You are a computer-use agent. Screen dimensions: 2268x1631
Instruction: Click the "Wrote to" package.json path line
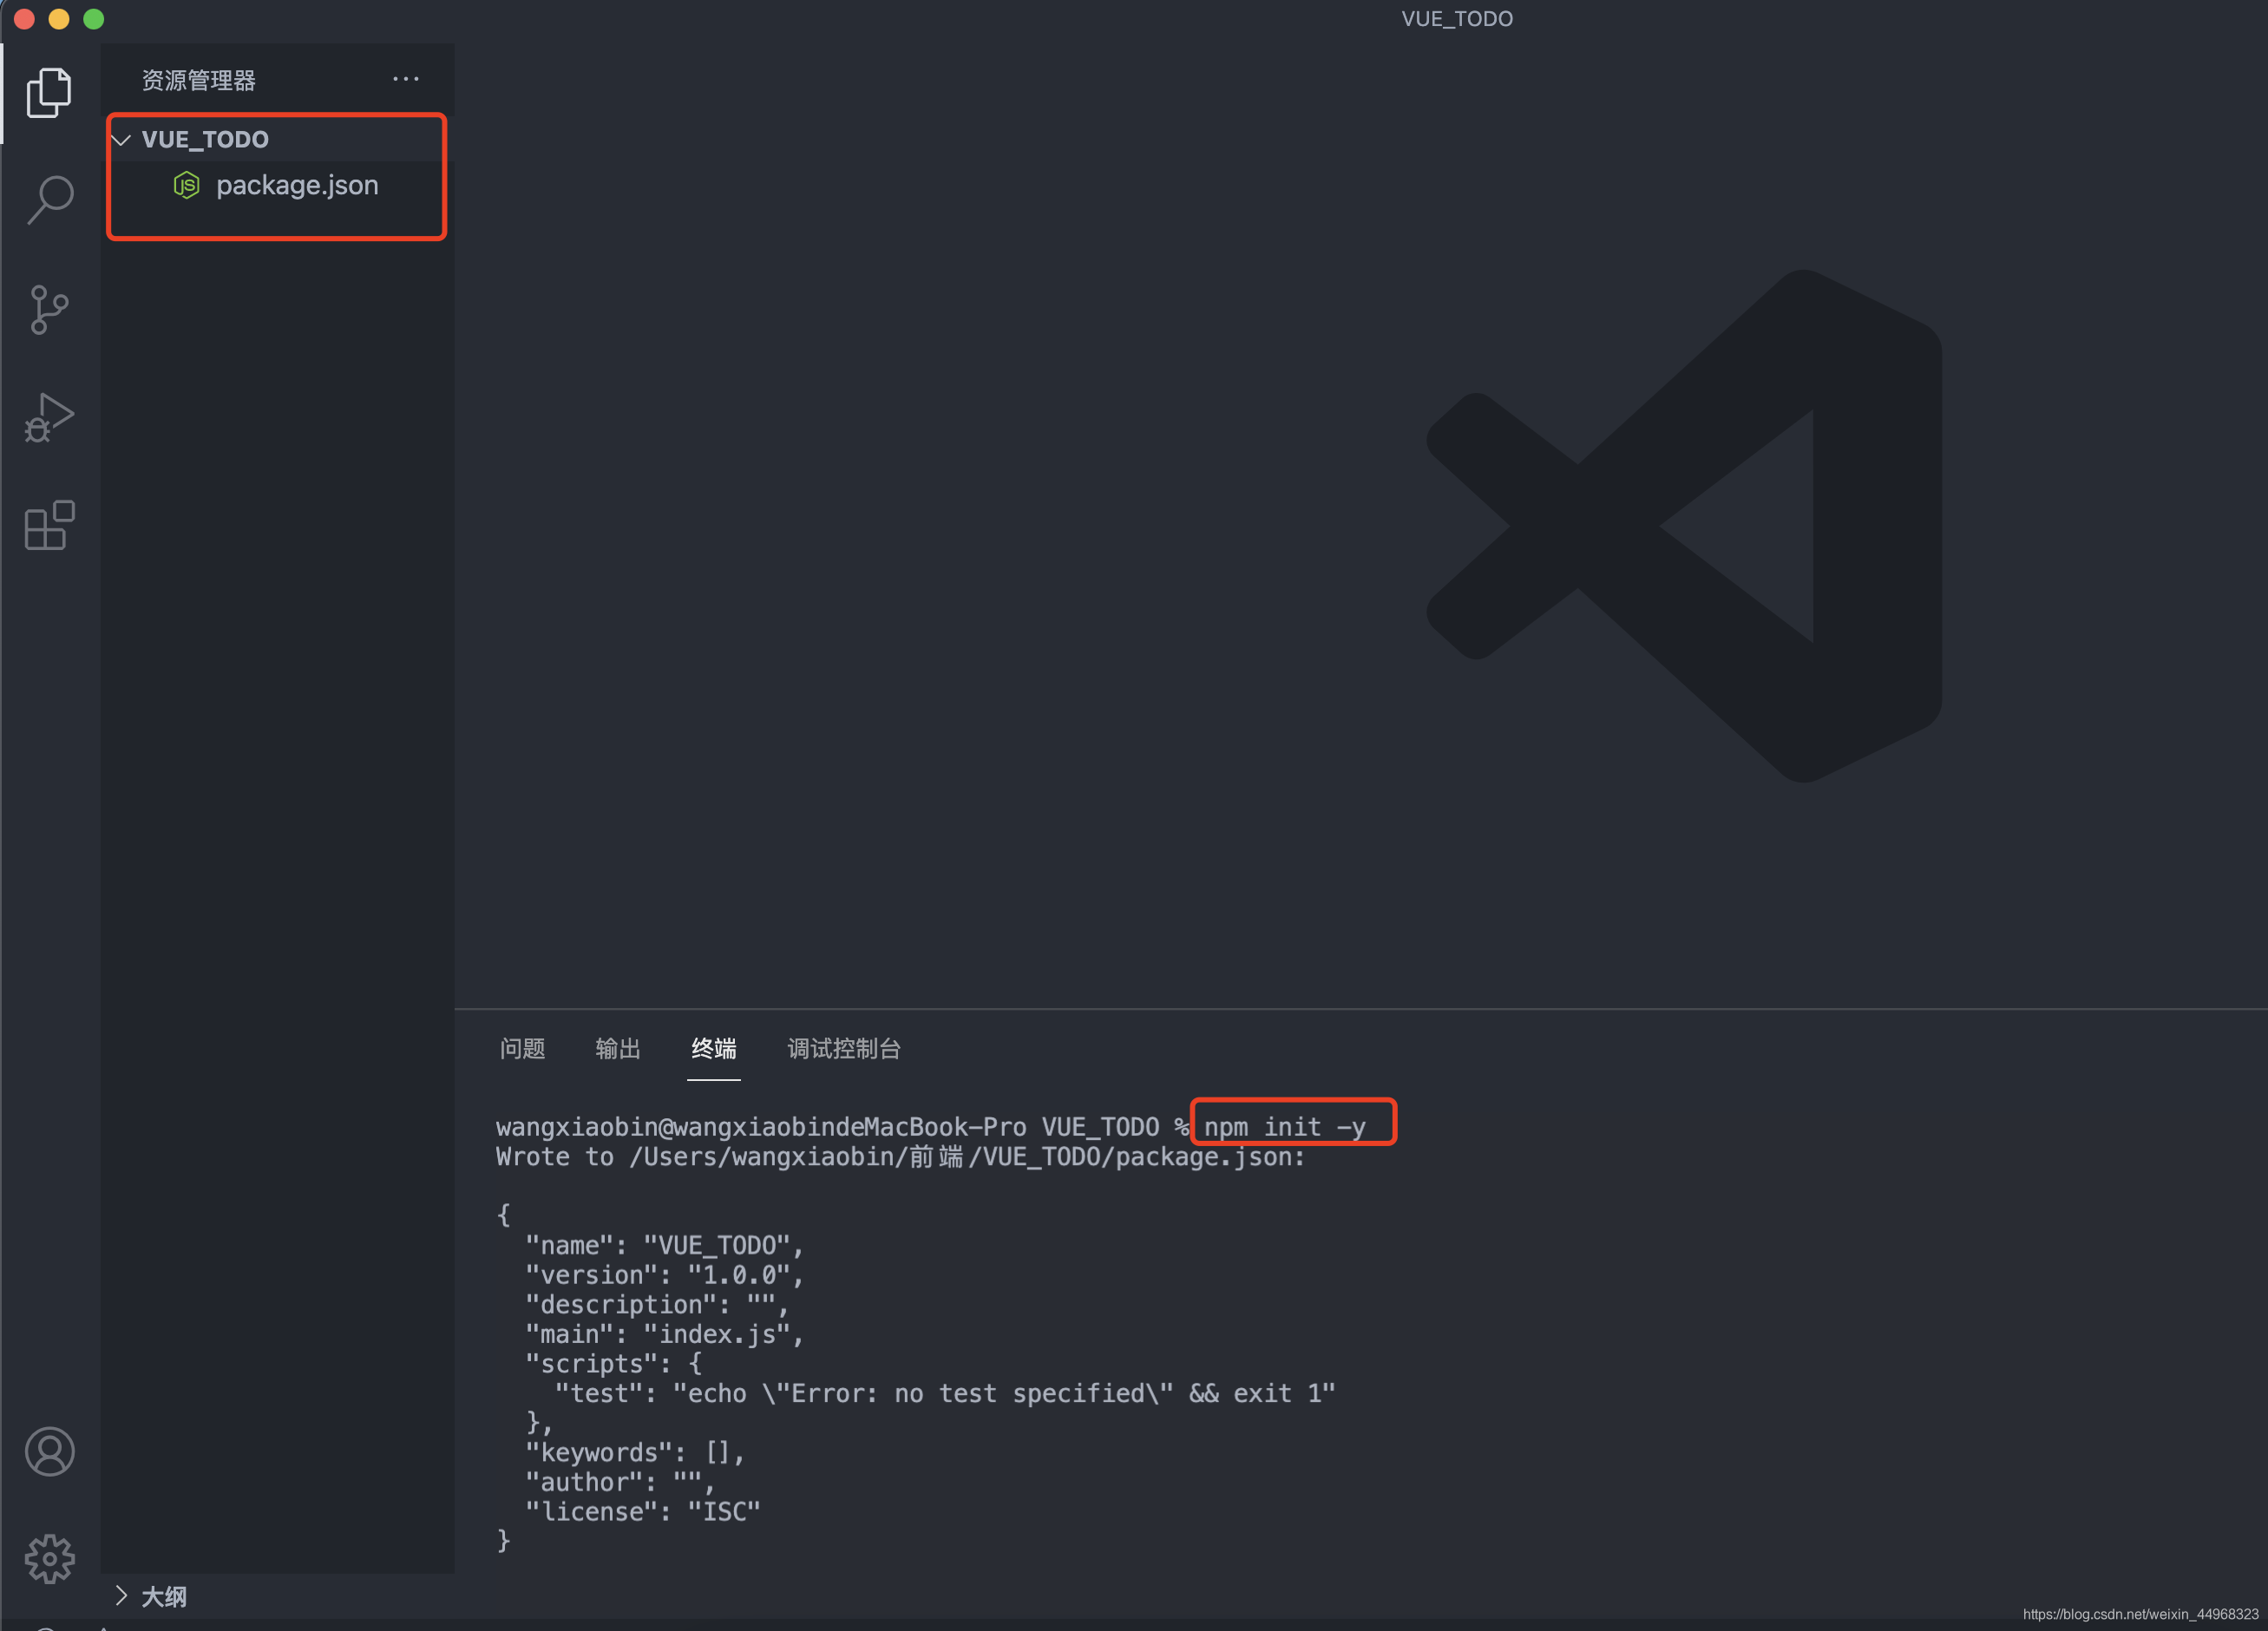coord(900,1157)
